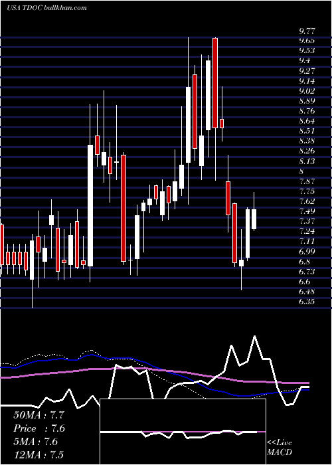The width and height of the screenshot is (332, 465).
Task: Click the 7.87 price label
Action: 307,181
